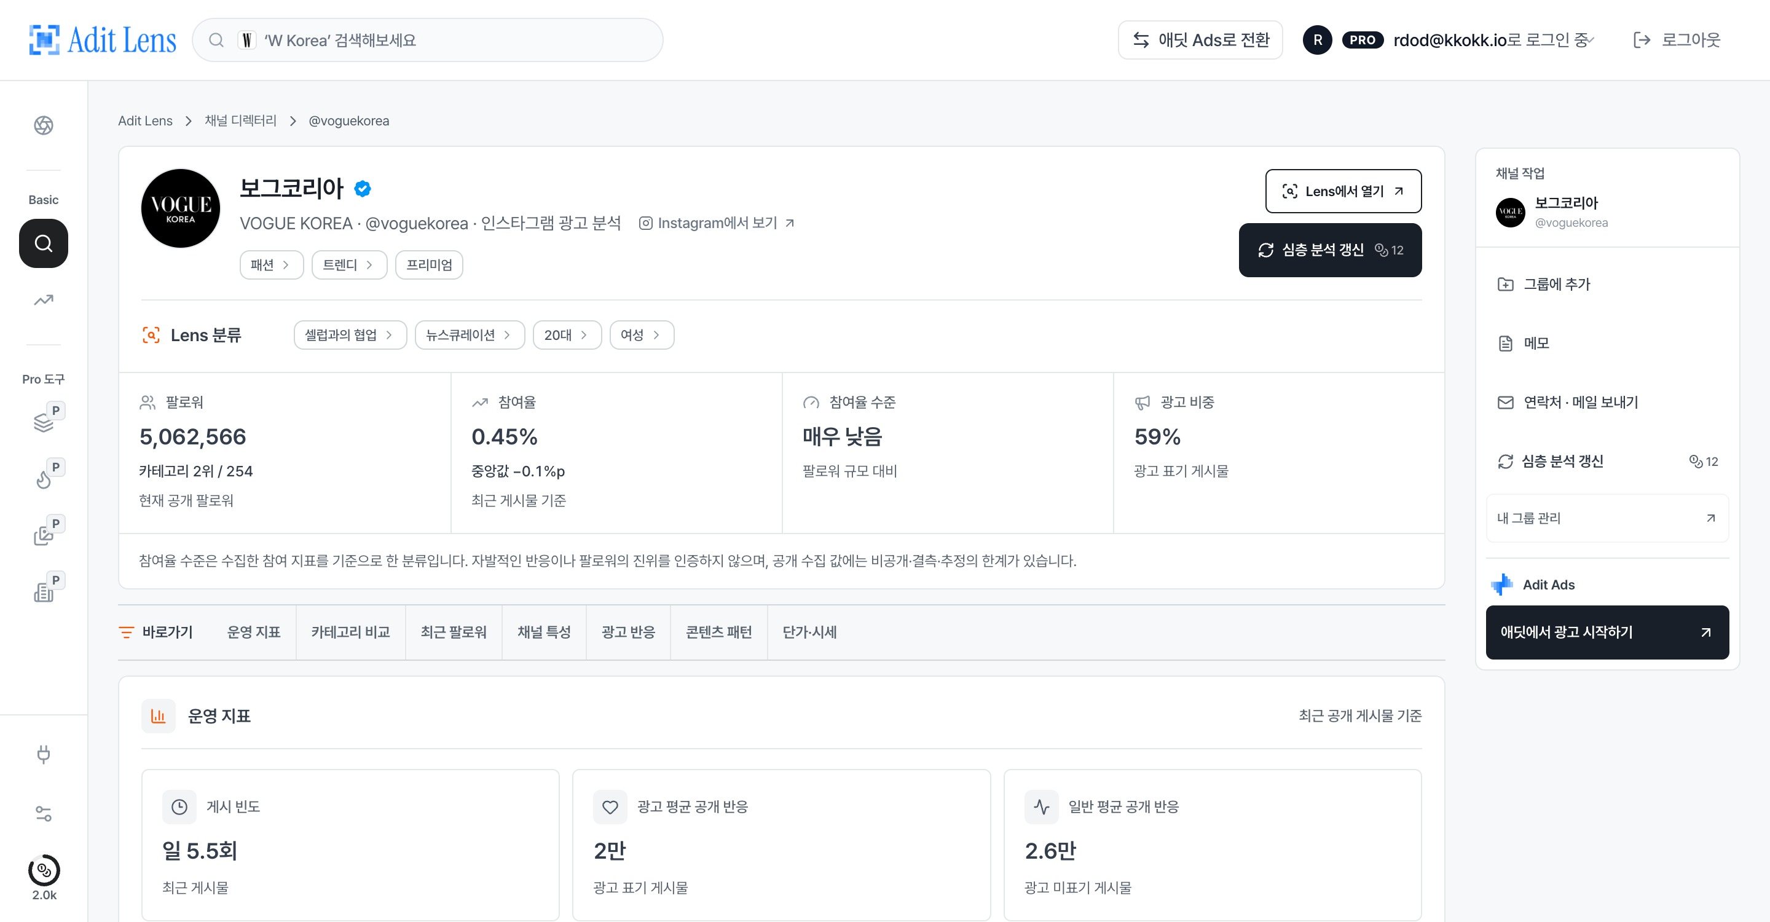Select the search tool in sidebar
This screenshot has width=1770, height=922.
[x=43, y=243]
